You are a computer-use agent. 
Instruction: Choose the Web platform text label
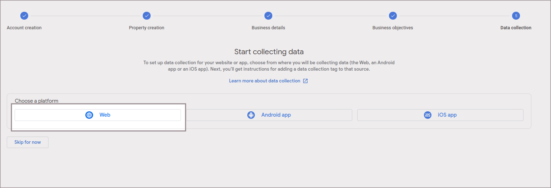pos(105,115)
